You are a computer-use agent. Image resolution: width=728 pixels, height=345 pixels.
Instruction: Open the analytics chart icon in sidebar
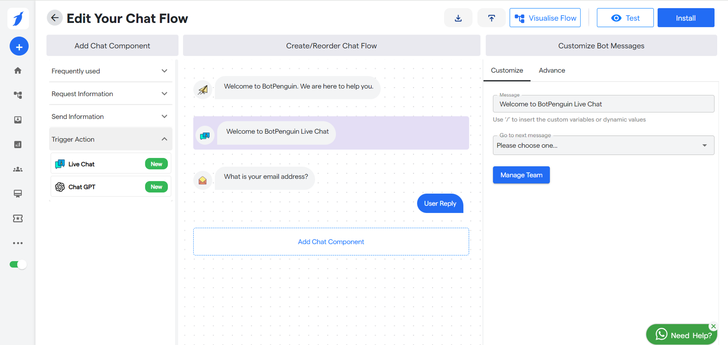tap(18, 144)
